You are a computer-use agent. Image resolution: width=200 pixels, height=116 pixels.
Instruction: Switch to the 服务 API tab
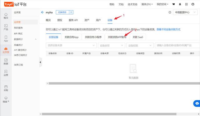73,20
